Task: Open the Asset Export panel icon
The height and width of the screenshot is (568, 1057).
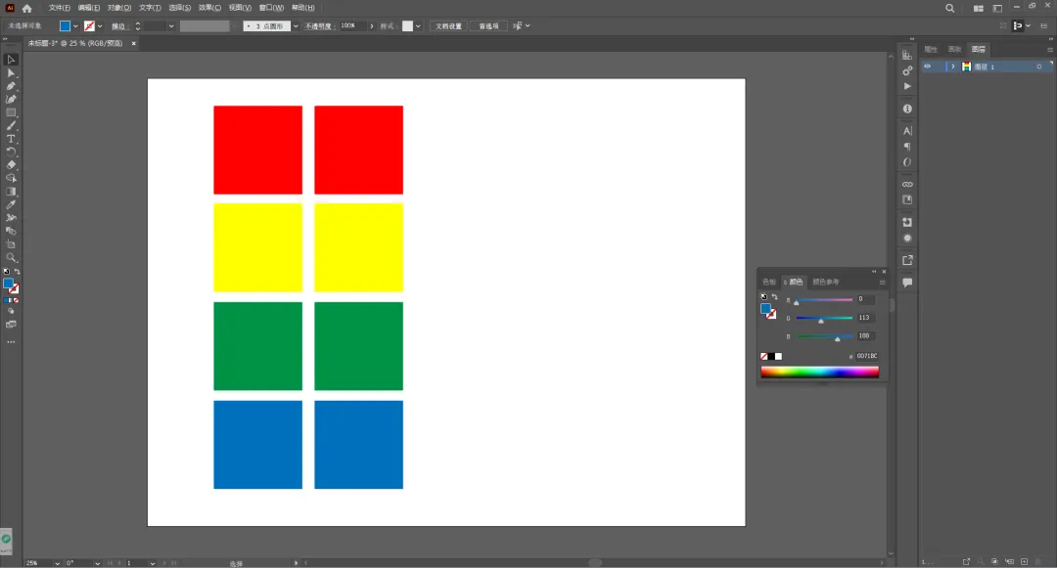Action: (907, 260)
